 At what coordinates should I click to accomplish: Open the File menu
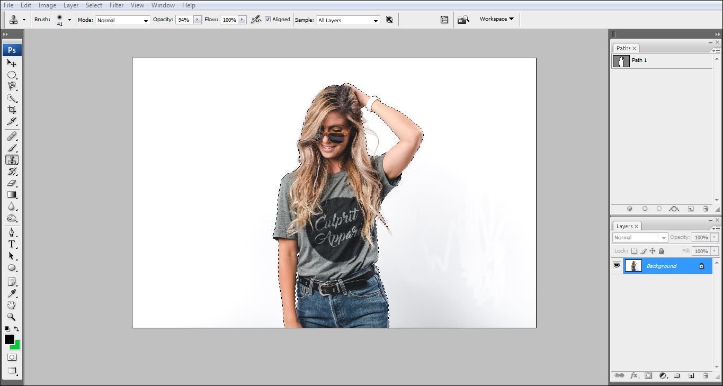pos(8,5)
